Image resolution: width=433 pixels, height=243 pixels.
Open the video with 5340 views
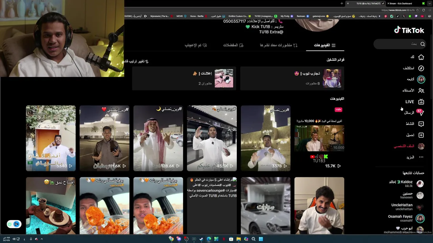tap(51, 138)
